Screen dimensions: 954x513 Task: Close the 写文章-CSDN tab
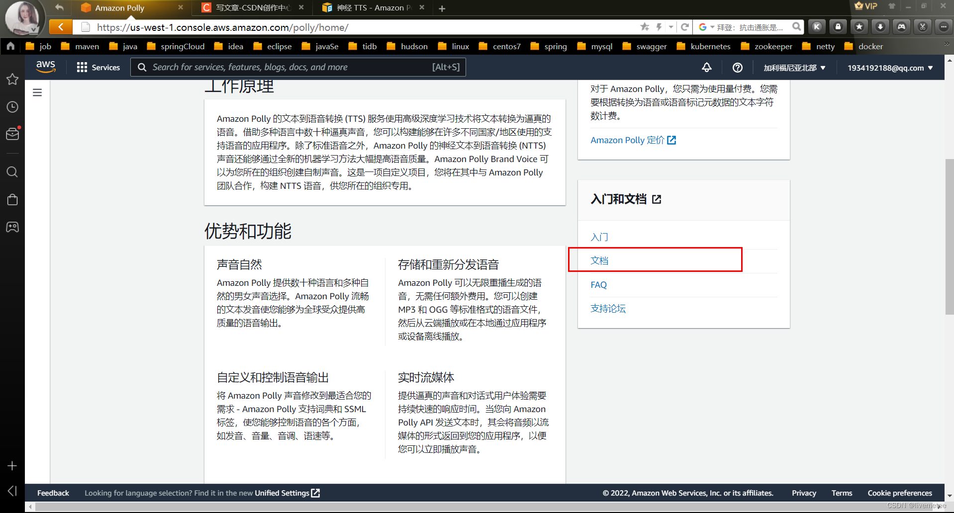(301, 7)
